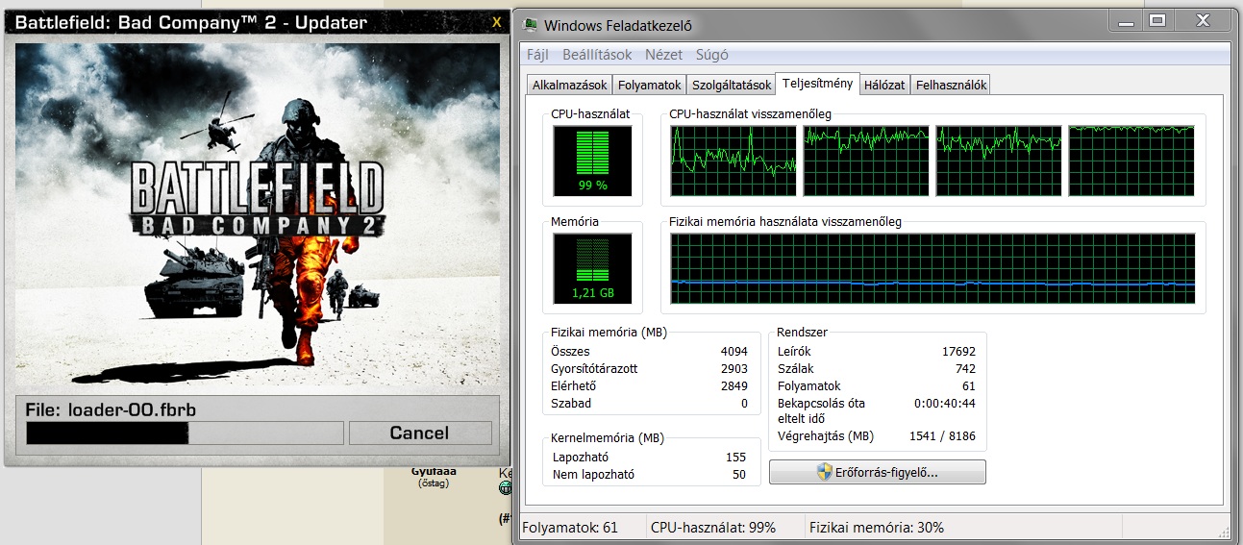This screenshot has height=545, width=1243.
Task: Close the Battlefield Updater with the X
Action: click(496, 22)
